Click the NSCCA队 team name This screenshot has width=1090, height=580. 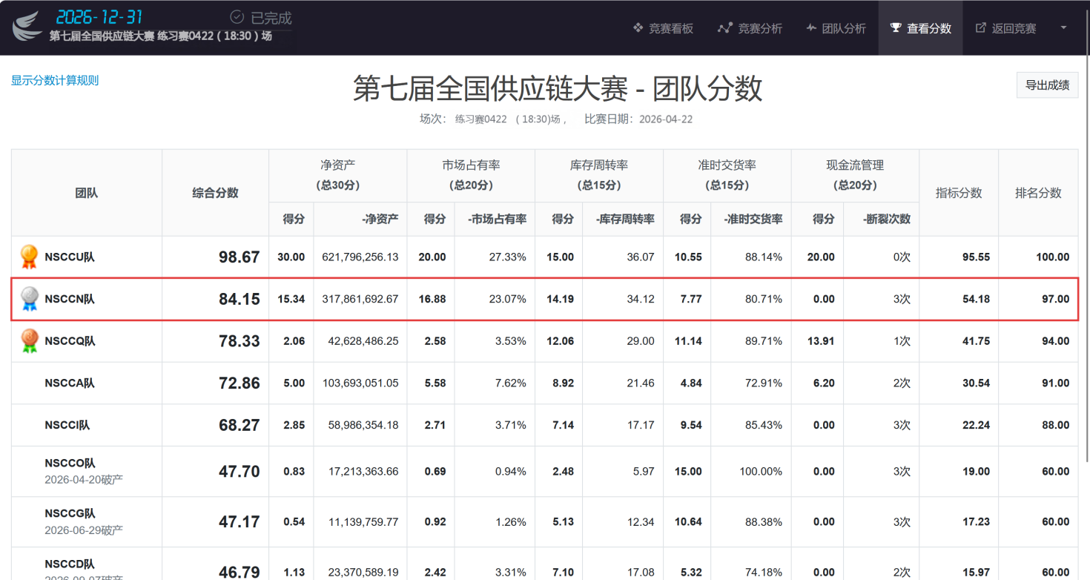pyautogui.click(x=70, y=383)
